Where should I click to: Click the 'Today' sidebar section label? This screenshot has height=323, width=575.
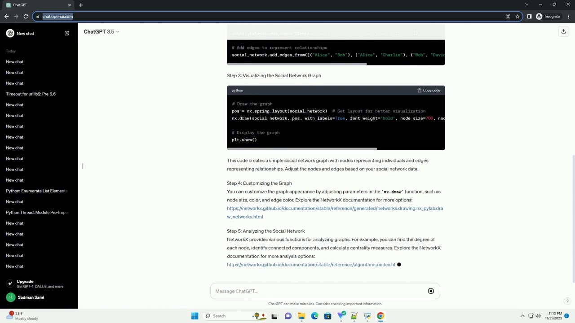point(11,51)
